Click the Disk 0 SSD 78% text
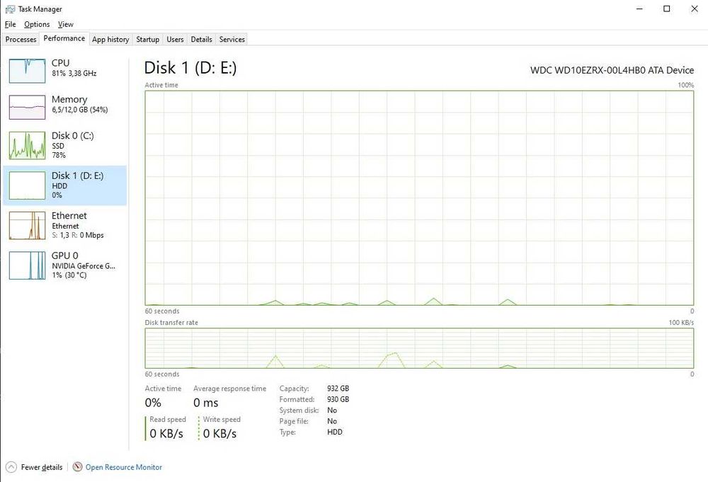Viewport: 708px width, 482px height. [59, 150]
